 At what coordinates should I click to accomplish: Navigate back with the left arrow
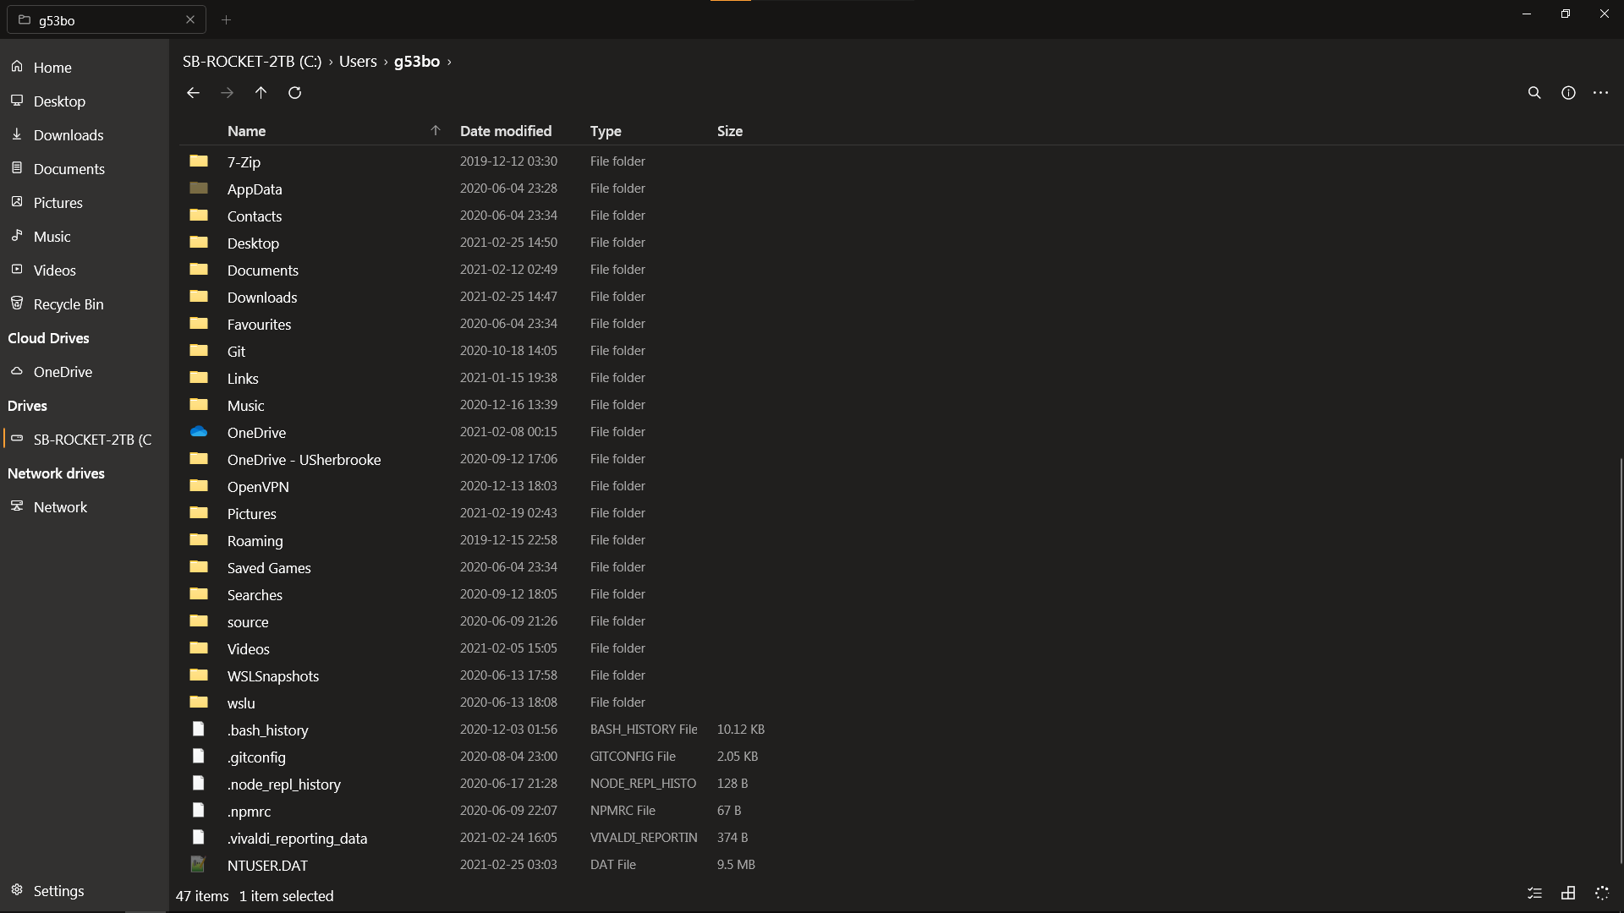[x=193, y=93]
